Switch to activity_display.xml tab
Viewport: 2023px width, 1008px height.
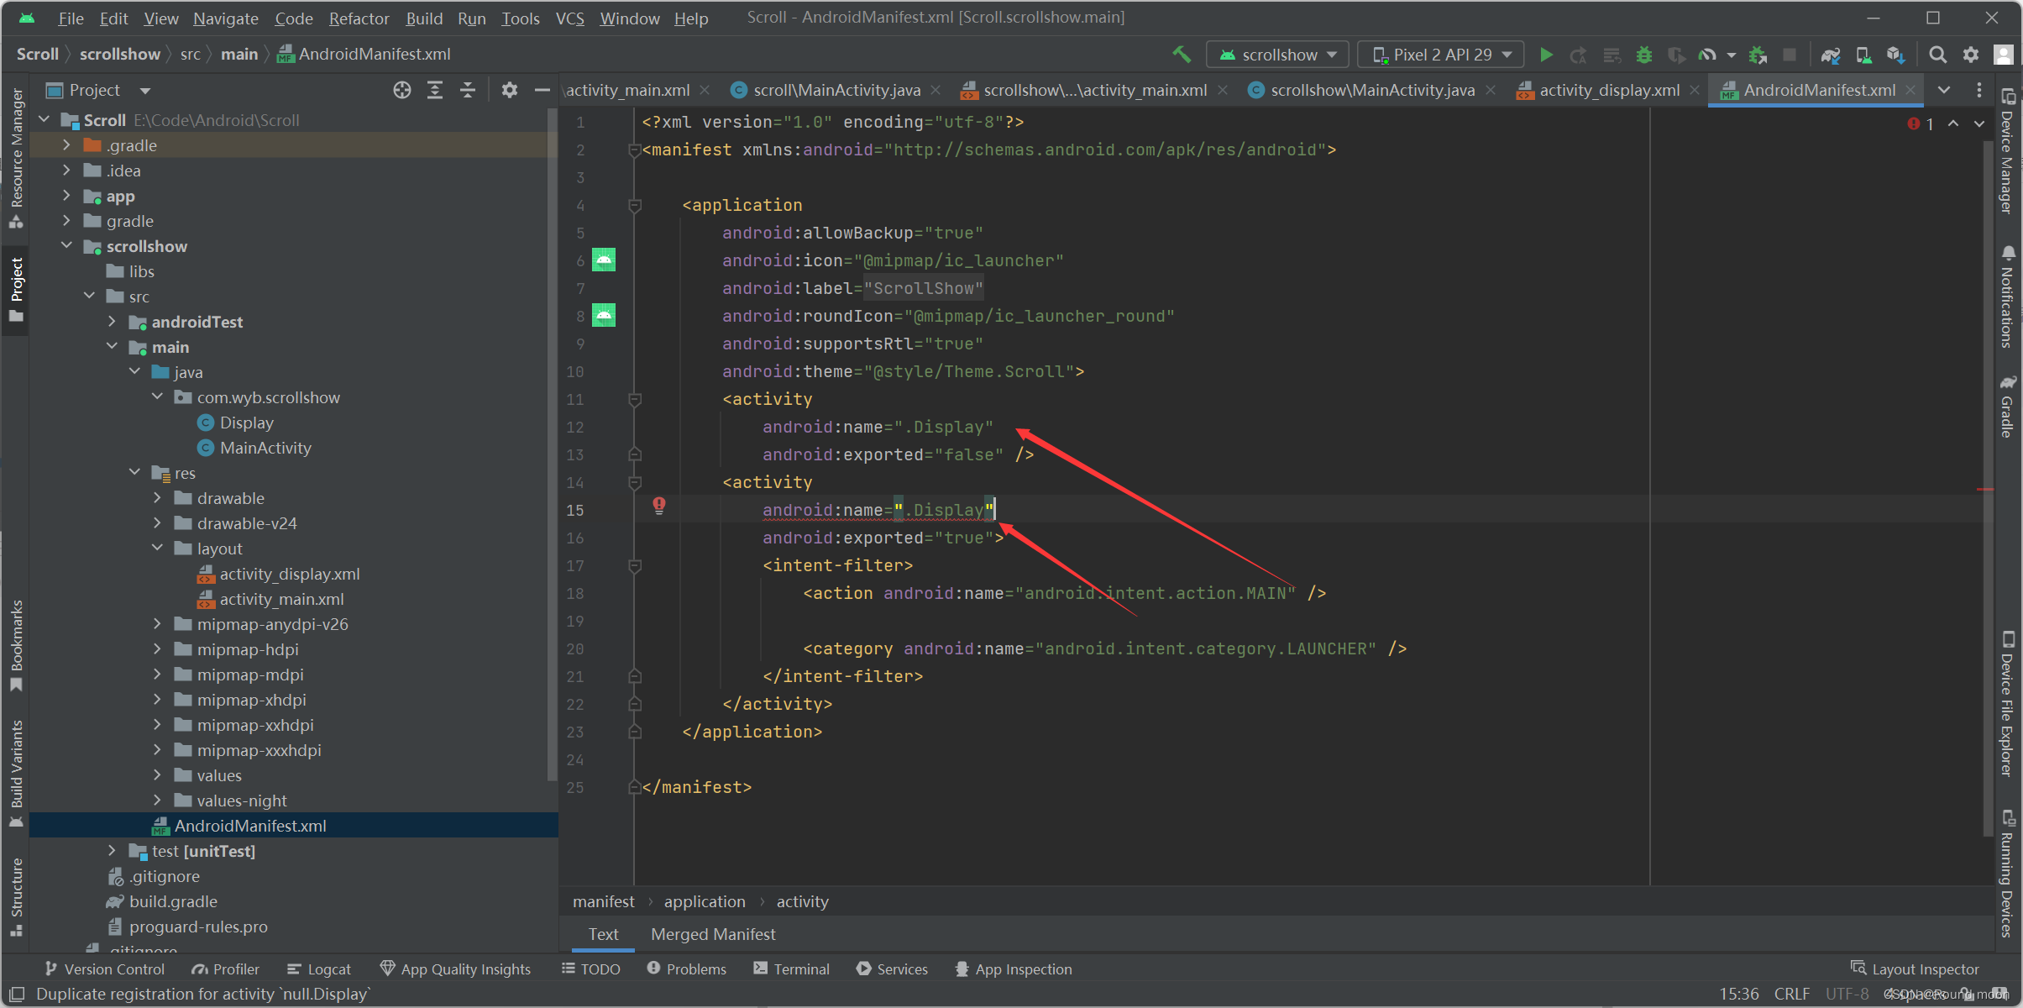[x=1608, y=90]
